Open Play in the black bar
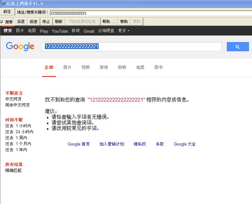This screenshot has width=252, height=204. 44,31
